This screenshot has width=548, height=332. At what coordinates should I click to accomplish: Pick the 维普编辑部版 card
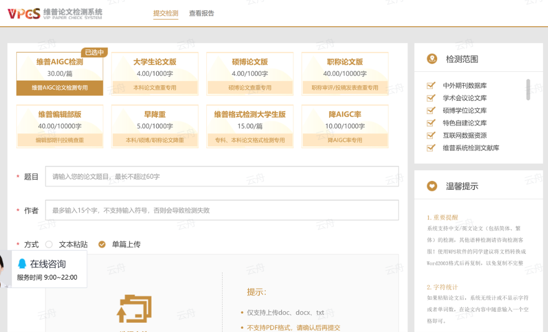click(59, 126)
